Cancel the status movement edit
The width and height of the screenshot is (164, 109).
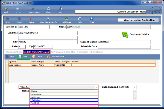[37, 56]
